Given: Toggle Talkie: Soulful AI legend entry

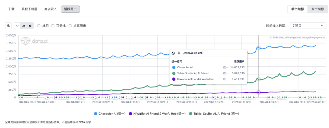Looking at the screenshot, I should [214, 113].
